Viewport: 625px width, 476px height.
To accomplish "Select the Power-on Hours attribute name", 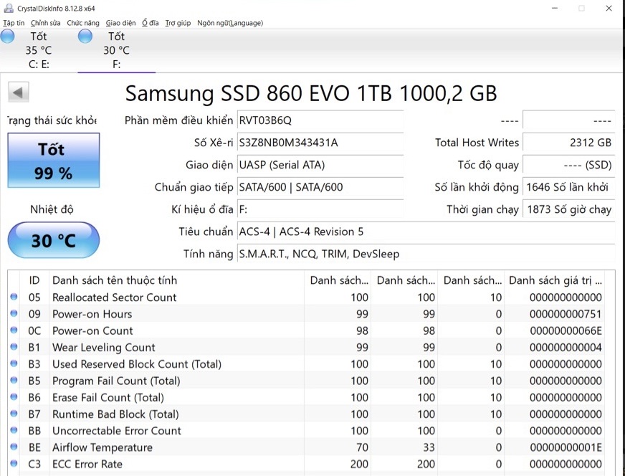I will [x=92, y=314].
